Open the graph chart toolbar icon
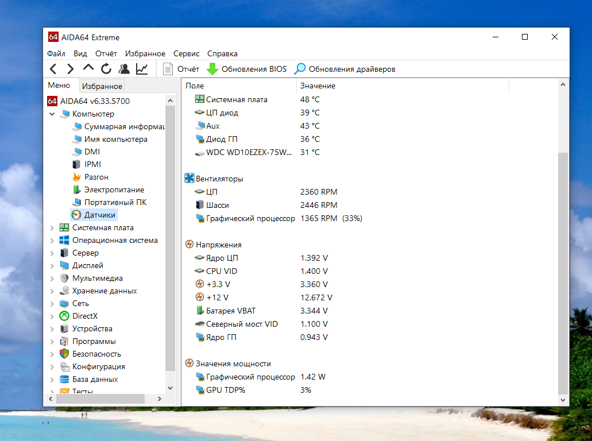The height and width of the screenshot is (441, 592). (142, 69)
